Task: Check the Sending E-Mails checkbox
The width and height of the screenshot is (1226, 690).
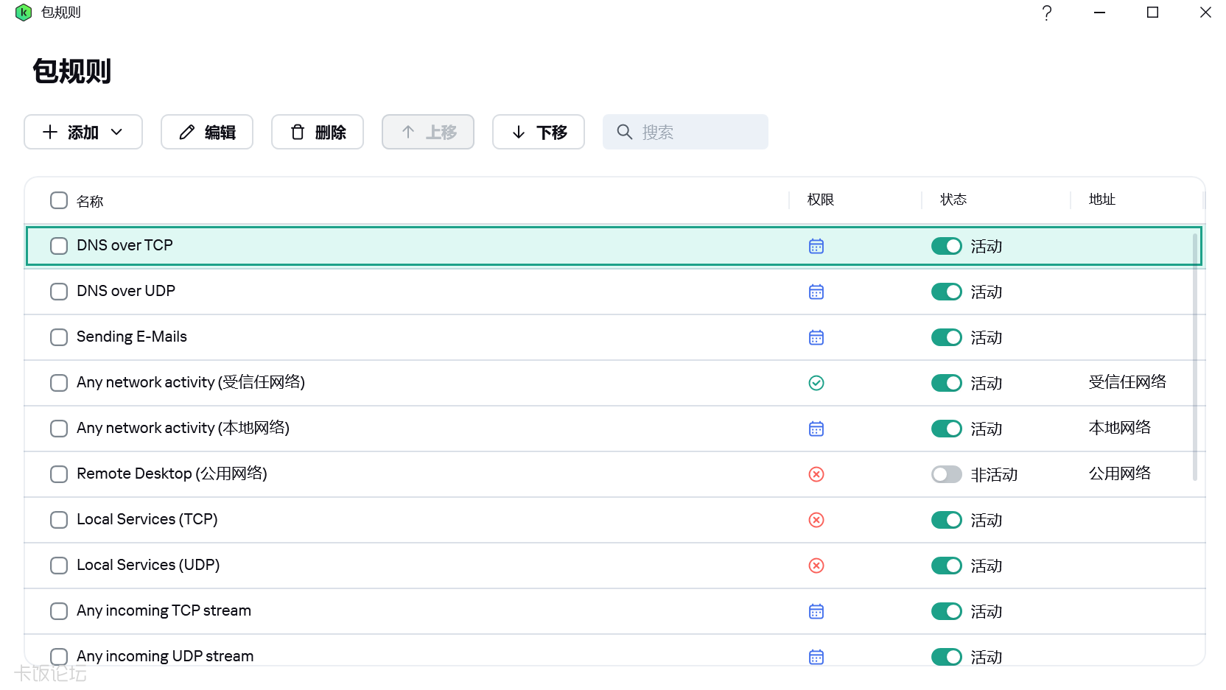Action: pyautogui.click(x=59, y=337)
